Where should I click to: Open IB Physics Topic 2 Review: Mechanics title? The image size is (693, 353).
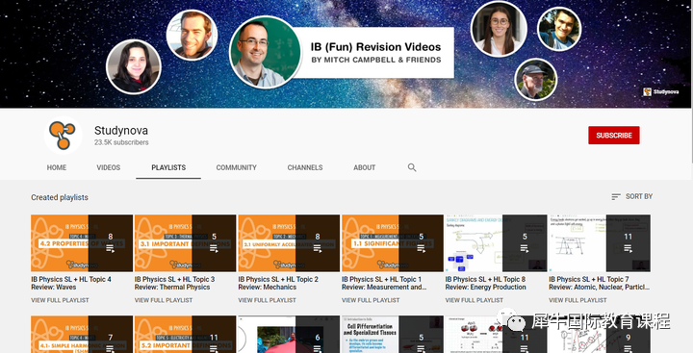tap(278, 283)
